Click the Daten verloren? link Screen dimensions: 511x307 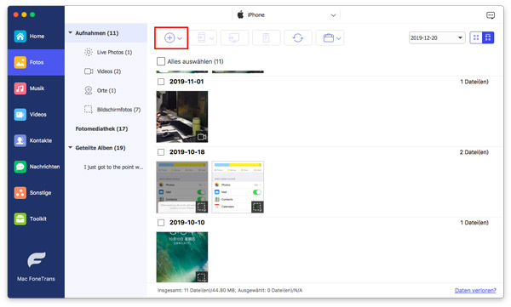(475, 290)
